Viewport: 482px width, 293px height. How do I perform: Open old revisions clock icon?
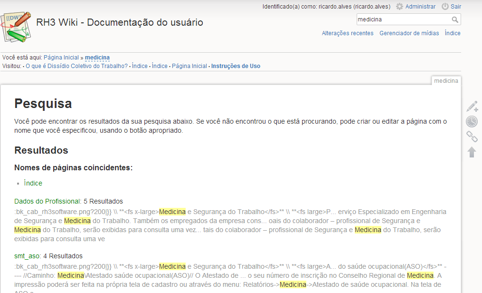point(472,122)
